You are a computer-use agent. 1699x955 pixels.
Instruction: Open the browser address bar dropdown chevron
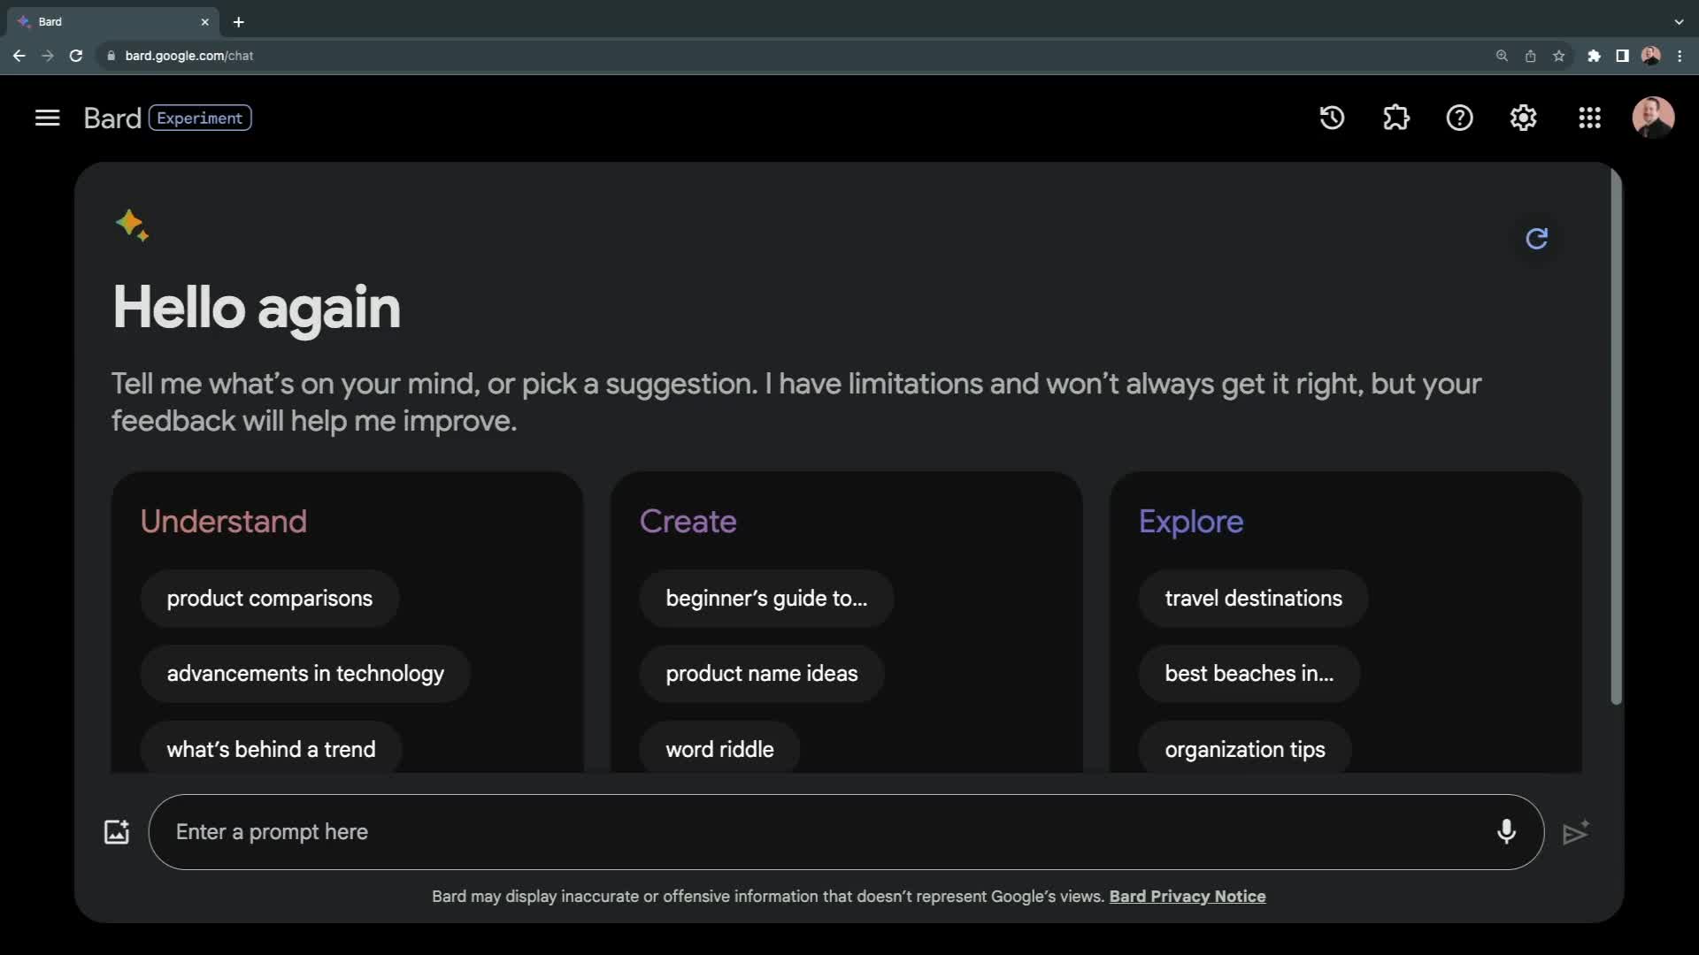1678,22
